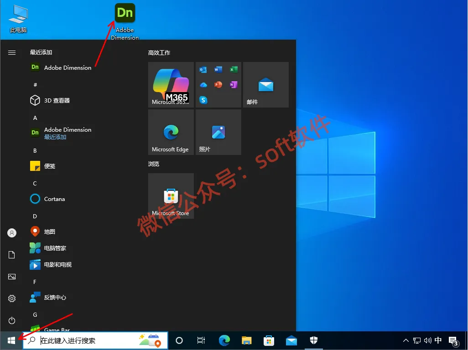Launch Adobe Dimension under letter A
The image size is (468, 350).
tap(61, 133)
